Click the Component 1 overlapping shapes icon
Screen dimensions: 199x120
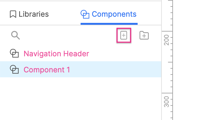[x=14, y=69]
